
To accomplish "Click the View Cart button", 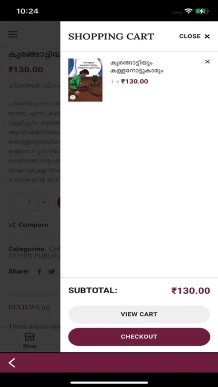I will point(139,314).
